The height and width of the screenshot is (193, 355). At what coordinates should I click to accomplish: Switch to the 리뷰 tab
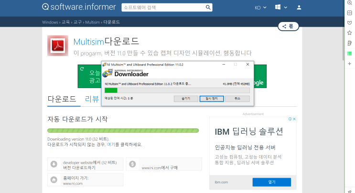(92, 99)
